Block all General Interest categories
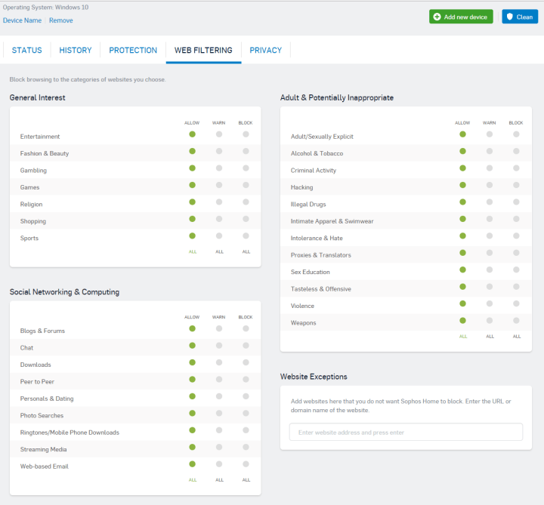The width and height of the screenshot is (544, 505). tap(246, 251)
